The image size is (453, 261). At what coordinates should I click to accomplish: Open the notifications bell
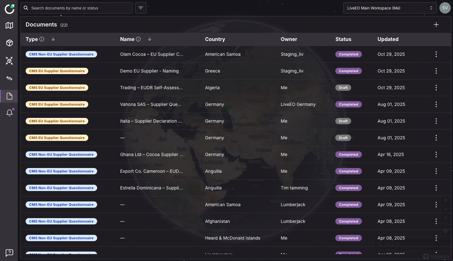tap(9, 113)
